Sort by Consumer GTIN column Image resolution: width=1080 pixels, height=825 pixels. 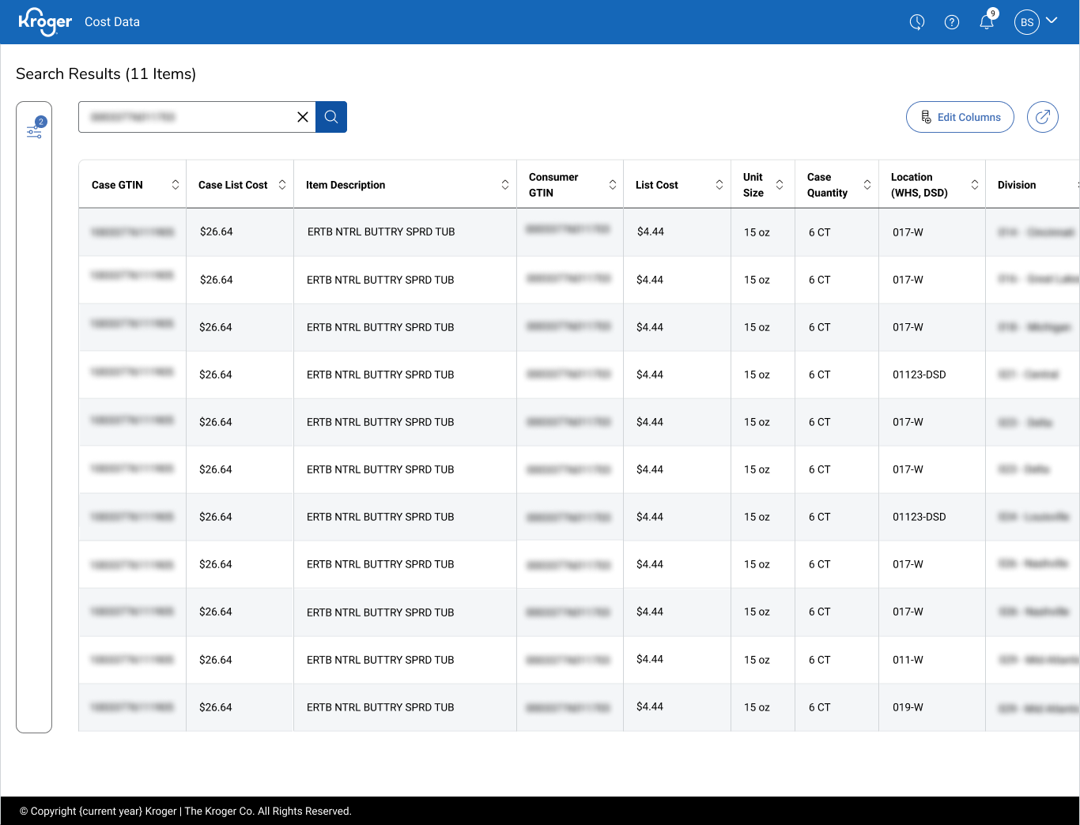coord(613,185)
